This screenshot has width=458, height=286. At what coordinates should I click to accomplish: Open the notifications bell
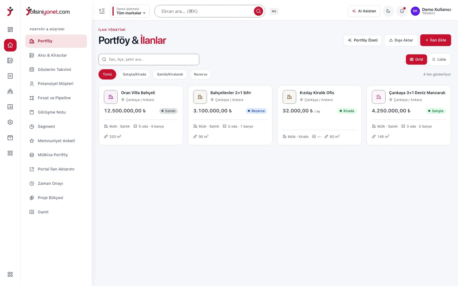tap(402, 11)
